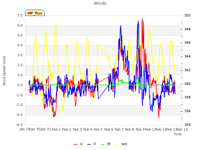Click the 342 right axis value
The image size is (201, 150).
[187, 70]
